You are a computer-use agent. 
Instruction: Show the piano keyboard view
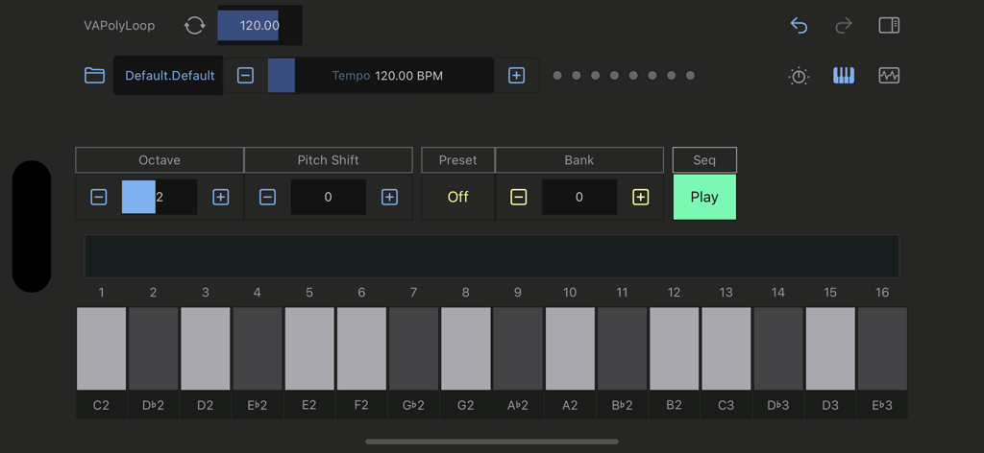[x=844, y=76]
